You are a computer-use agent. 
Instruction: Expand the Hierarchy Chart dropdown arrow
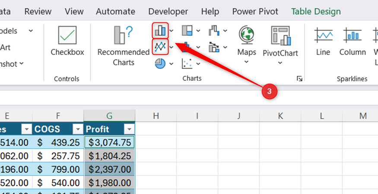[x=198, y=31]
